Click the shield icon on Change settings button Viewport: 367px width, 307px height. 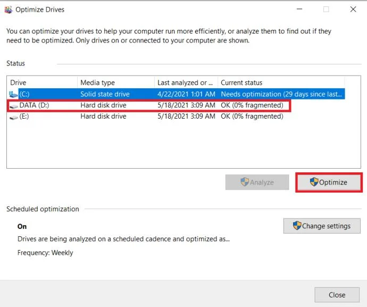coord(297,226)
